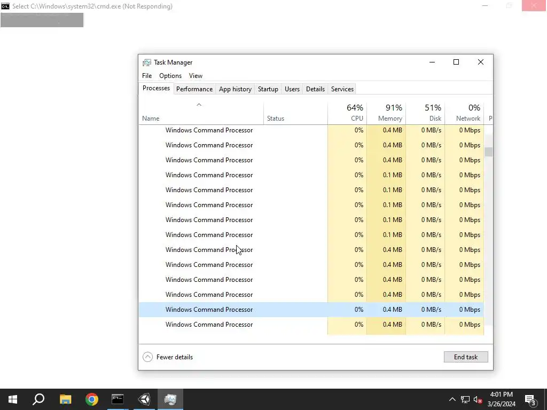Open taskbar search magnifier
This screenshot has height=410, width=547.
(x=38, y=399)
